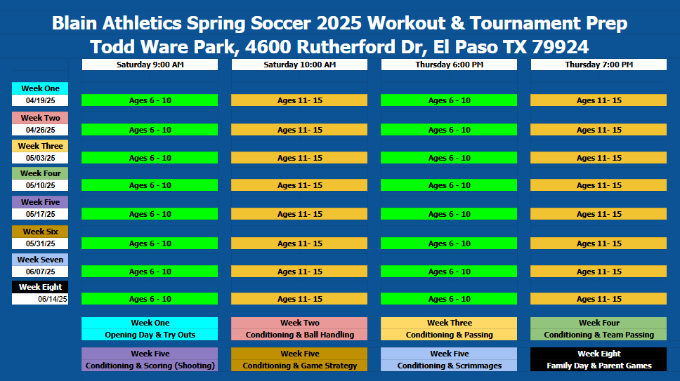
Task: Select the Saturday 9:00 AM header cell
Action: (x=150, y=65)
